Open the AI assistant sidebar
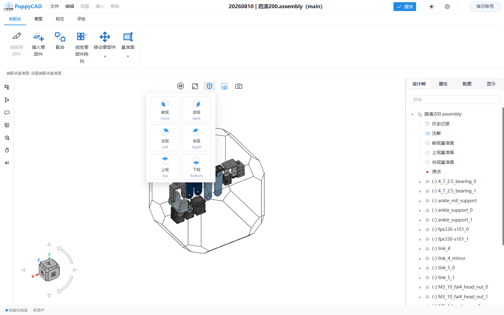 point(7,163)
